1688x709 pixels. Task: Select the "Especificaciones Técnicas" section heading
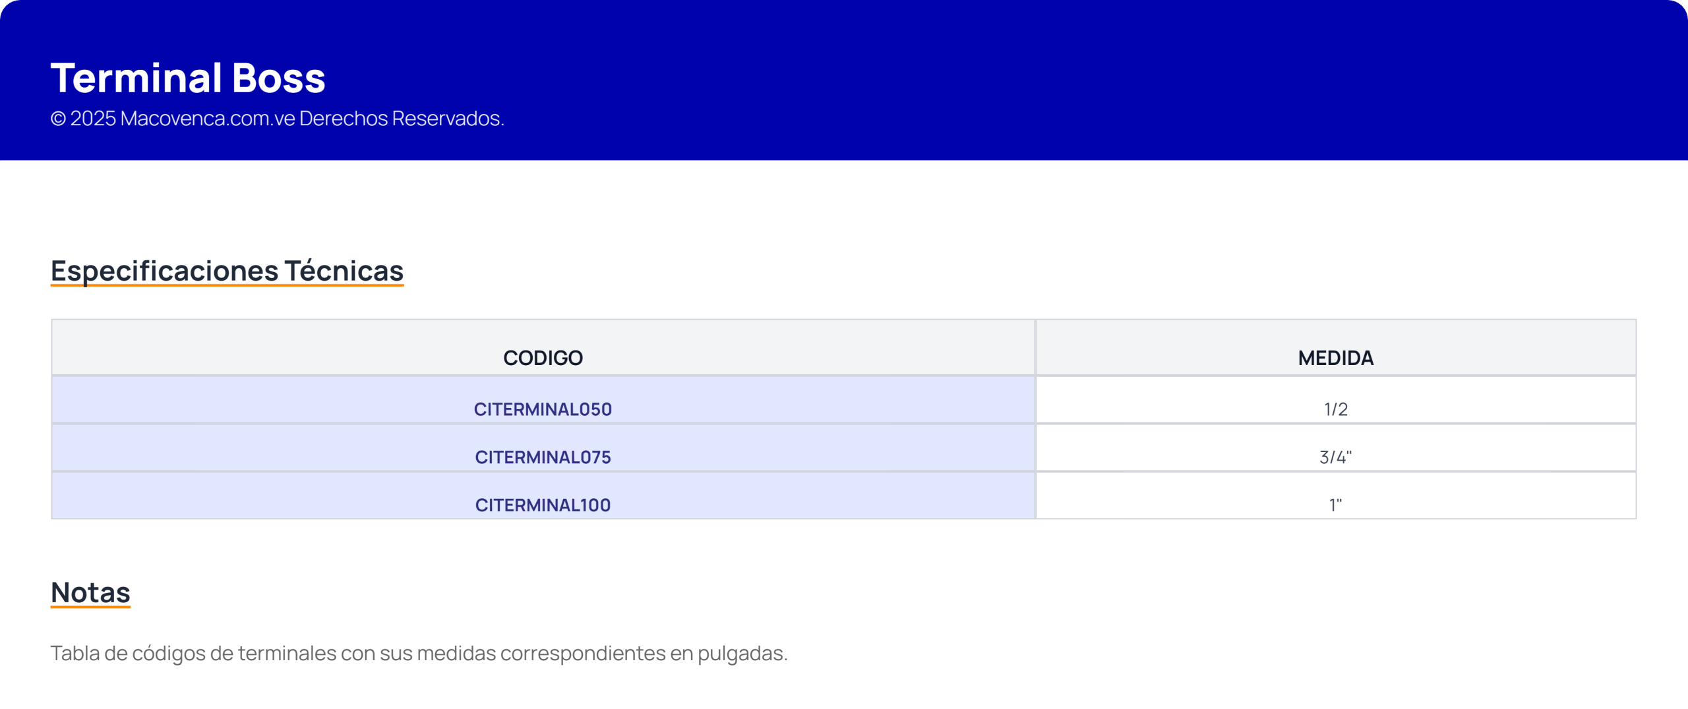tap(227, 271)
